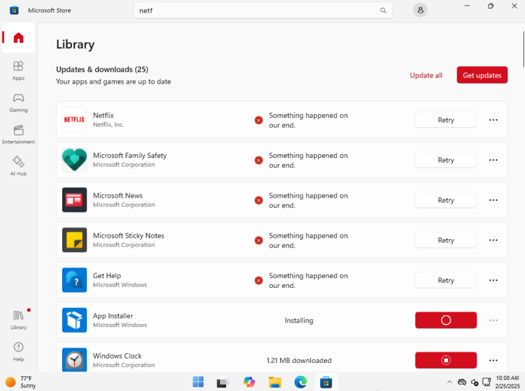Open Task View on the taskbar
The width and height of the screenshot is (525, 391).
coord(223,382)
